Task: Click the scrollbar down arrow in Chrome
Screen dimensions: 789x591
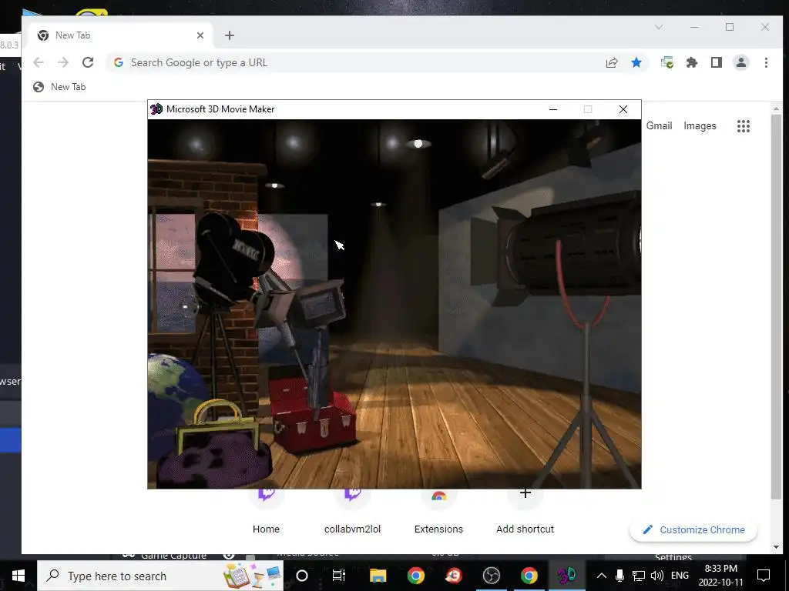Action: [776, 547]
